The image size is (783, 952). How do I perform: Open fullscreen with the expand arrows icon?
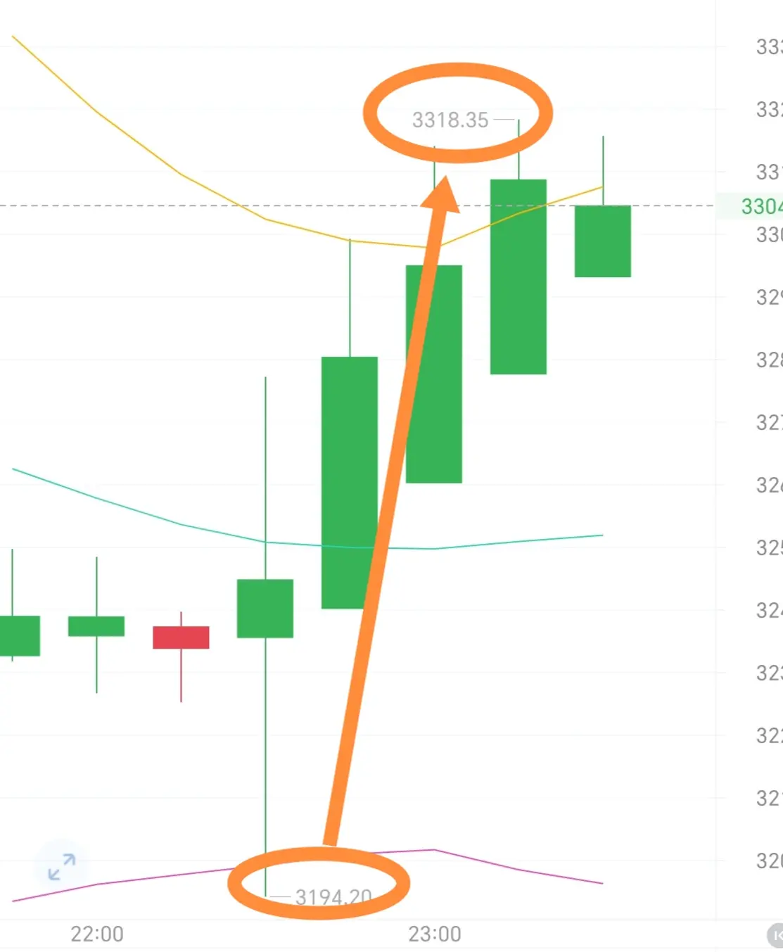pyautogui.click(x=62, y=867)
